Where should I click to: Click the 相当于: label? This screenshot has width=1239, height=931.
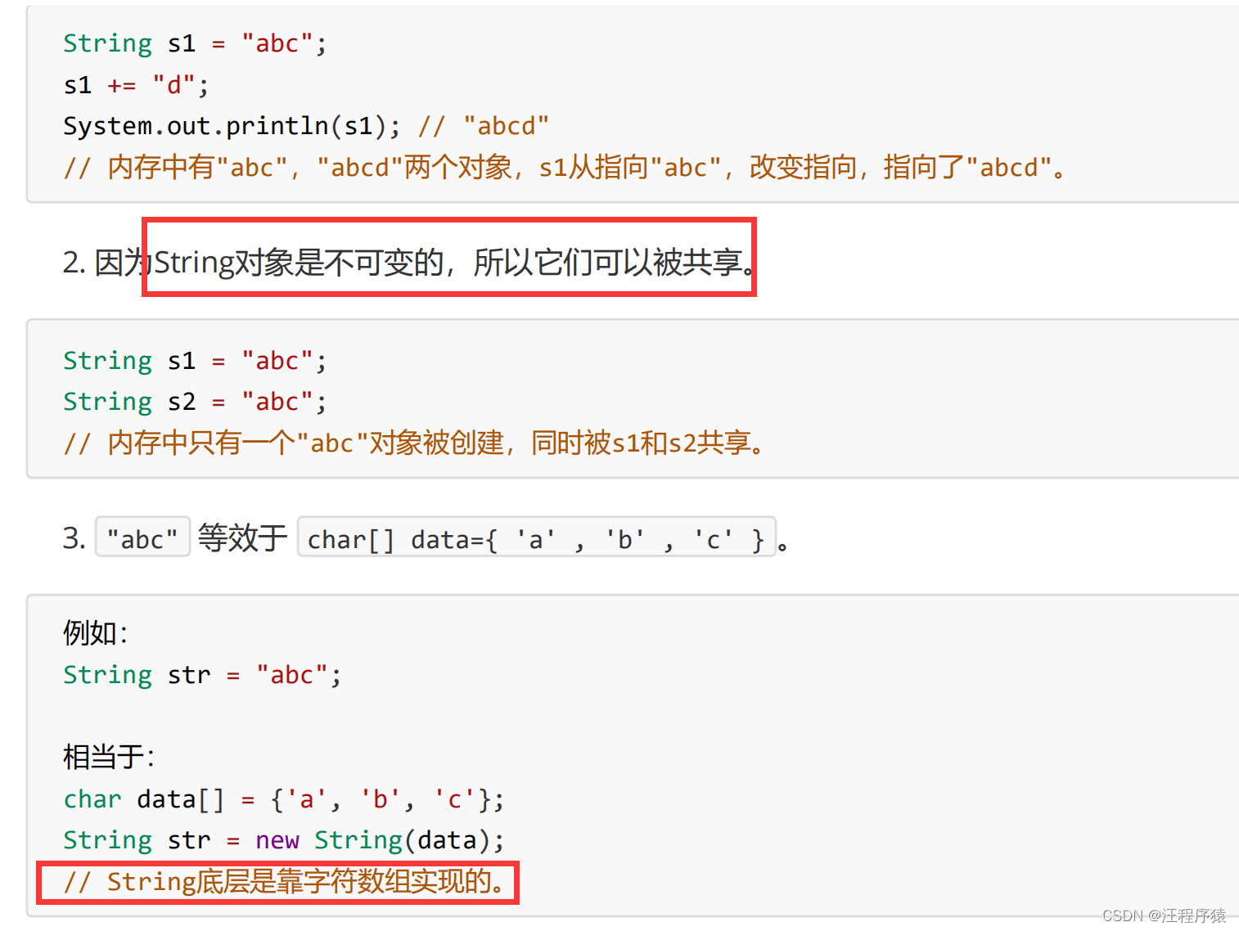pyautogui.click(x=109, y=757)
